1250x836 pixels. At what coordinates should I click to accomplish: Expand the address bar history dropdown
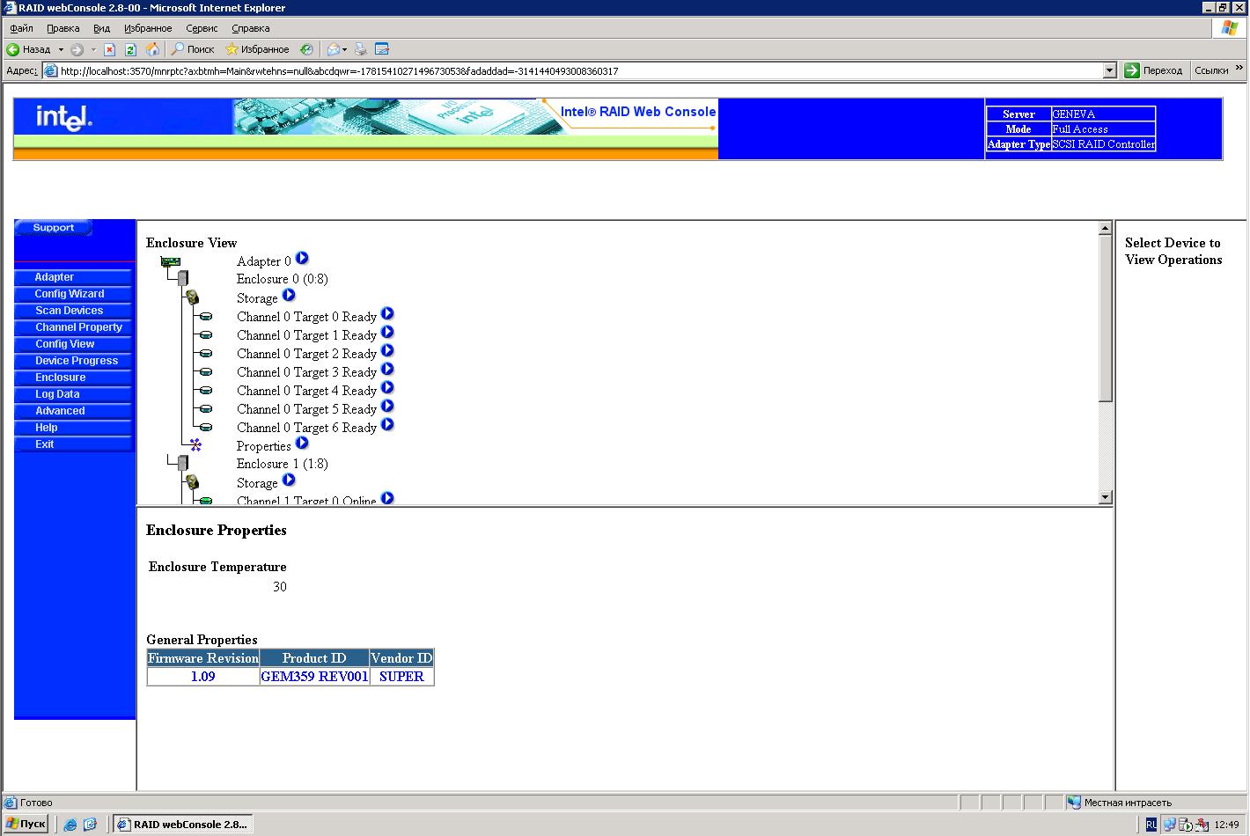1109,70
